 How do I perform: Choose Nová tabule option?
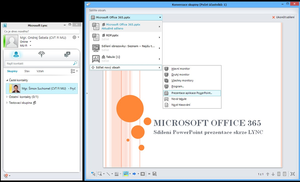click(192, 99)
